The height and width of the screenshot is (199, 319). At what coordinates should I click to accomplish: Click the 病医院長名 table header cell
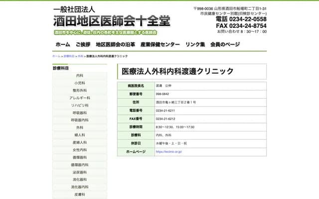pos(136,86)
